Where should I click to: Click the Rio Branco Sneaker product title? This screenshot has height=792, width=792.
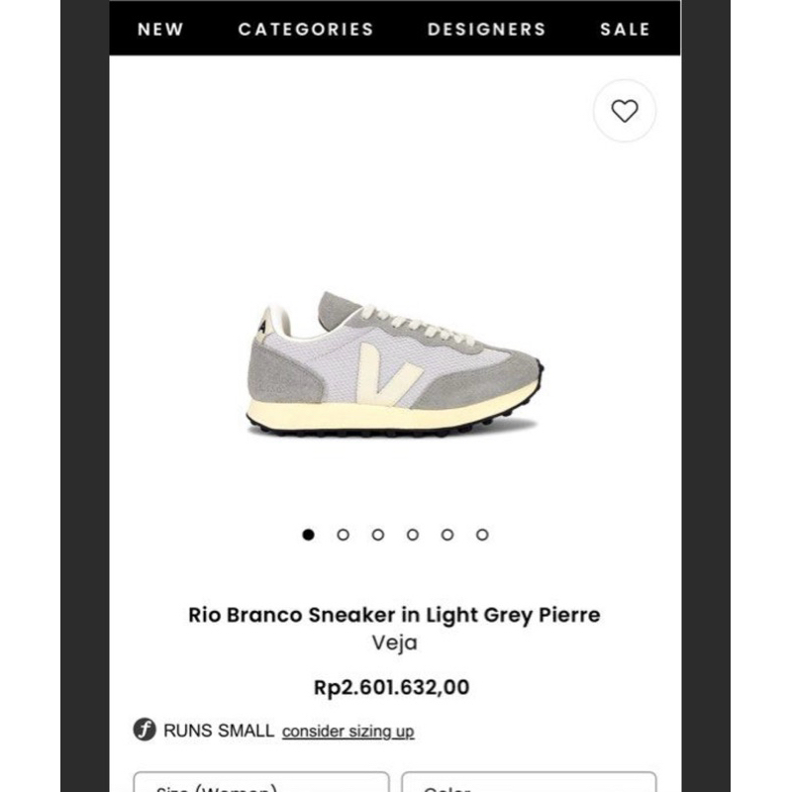click(394, 615)
